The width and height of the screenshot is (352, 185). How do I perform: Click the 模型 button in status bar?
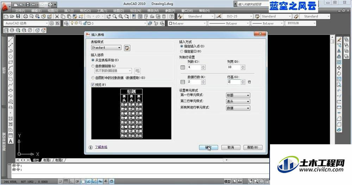point(227,181)
